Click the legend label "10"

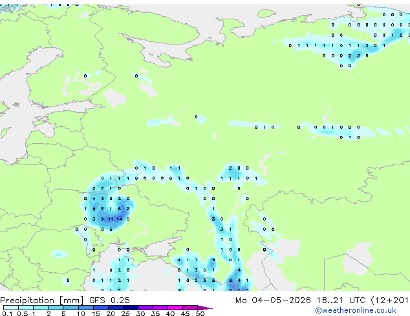point(81,313)
